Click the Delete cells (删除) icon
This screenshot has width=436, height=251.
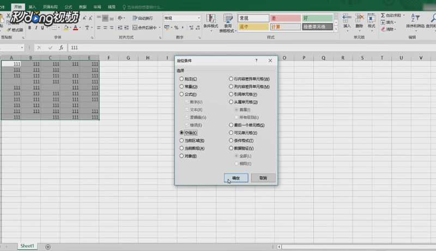tap(359, 22)
